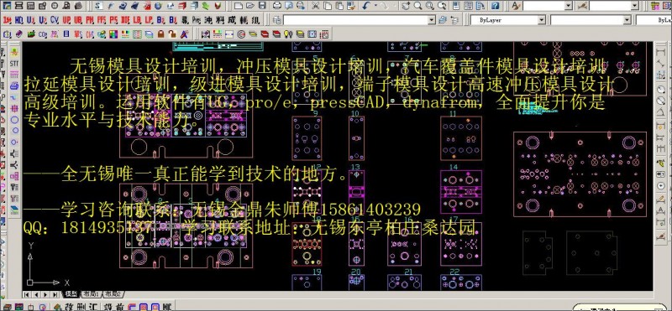Toggle the light bulb layer on/off icon
This screenshot has height=311, width=672.
click(288, 34)
